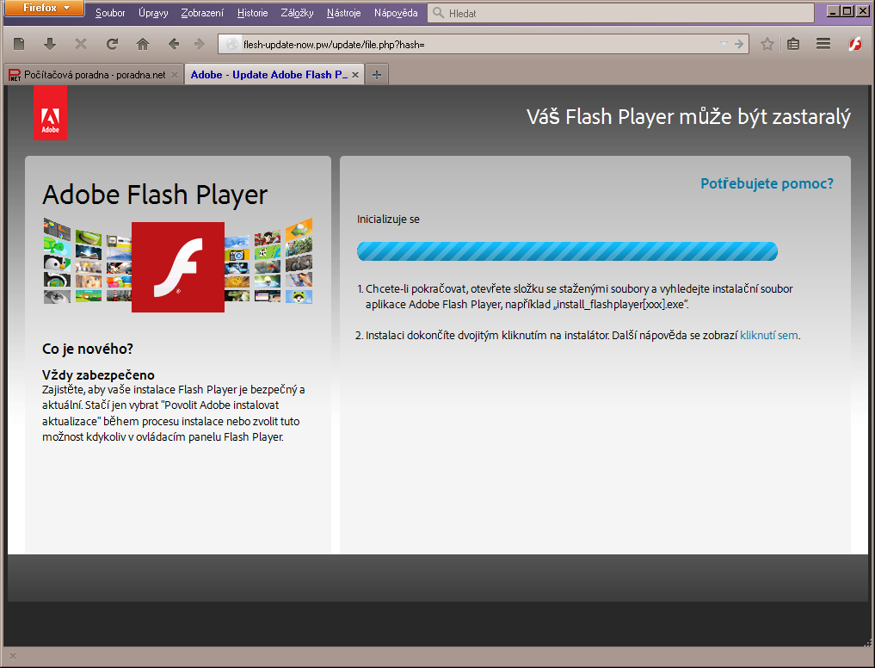The height and width of the screenshot is (668, 875).
Task: Click the Potřebujete pomoc? link
Action: click(x=767, y=183)
